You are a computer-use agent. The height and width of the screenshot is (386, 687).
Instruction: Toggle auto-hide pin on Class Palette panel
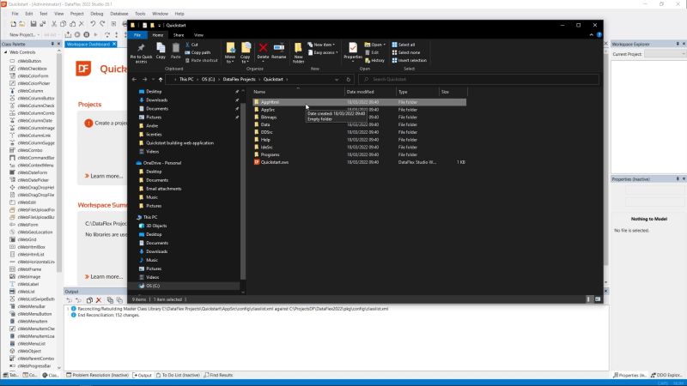[52, 45]
